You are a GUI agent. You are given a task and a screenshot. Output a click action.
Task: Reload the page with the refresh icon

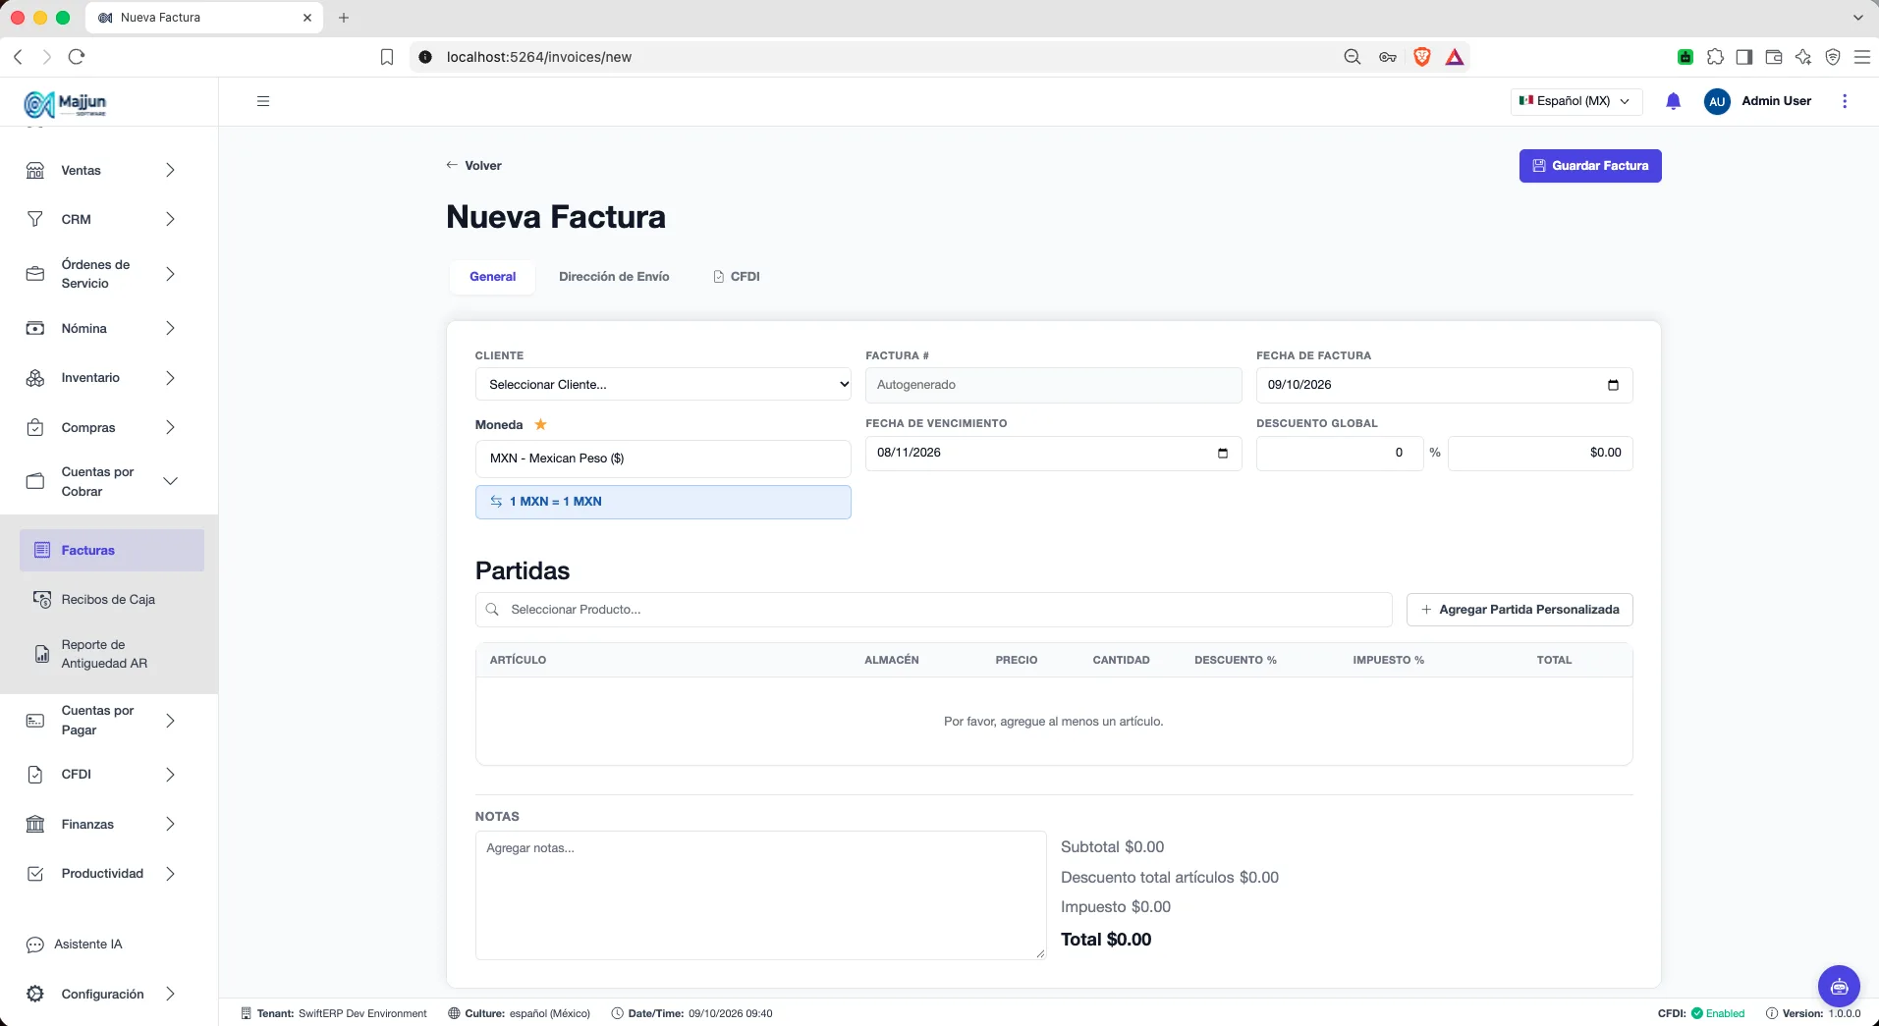(77, 57)
